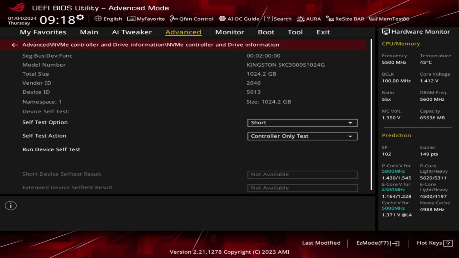Image resolution: width=459 pixels, height=258 pixels.
Task: Launch AI OC Guide icon
Action: [x=222, y=19]
